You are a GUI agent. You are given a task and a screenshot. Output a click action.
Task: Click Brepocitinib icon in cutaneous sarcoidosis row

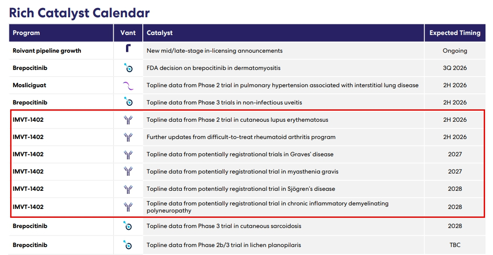[x=128, y=226]
